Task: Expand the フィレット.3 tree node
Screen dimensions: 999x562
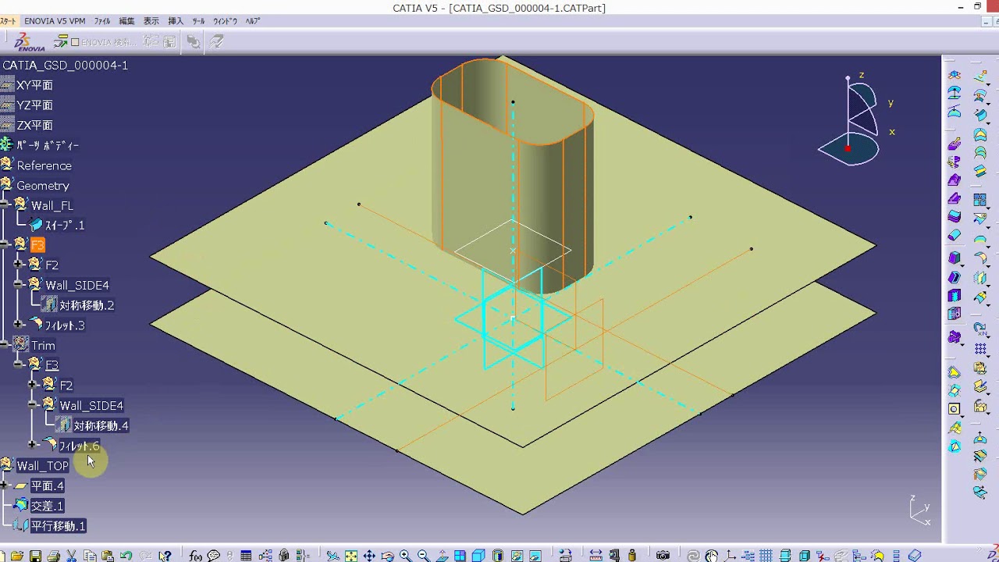Action: pyautogui.click(x=19, y=325)
